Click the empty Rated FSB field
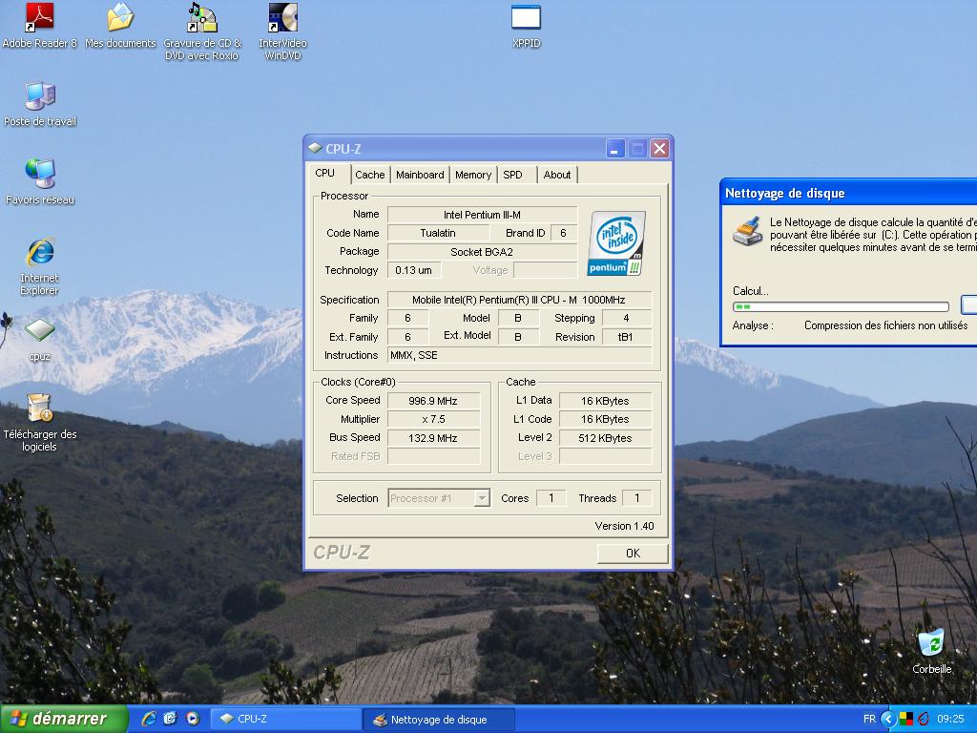This screenshot has width=977, height=733. [433, 456]
